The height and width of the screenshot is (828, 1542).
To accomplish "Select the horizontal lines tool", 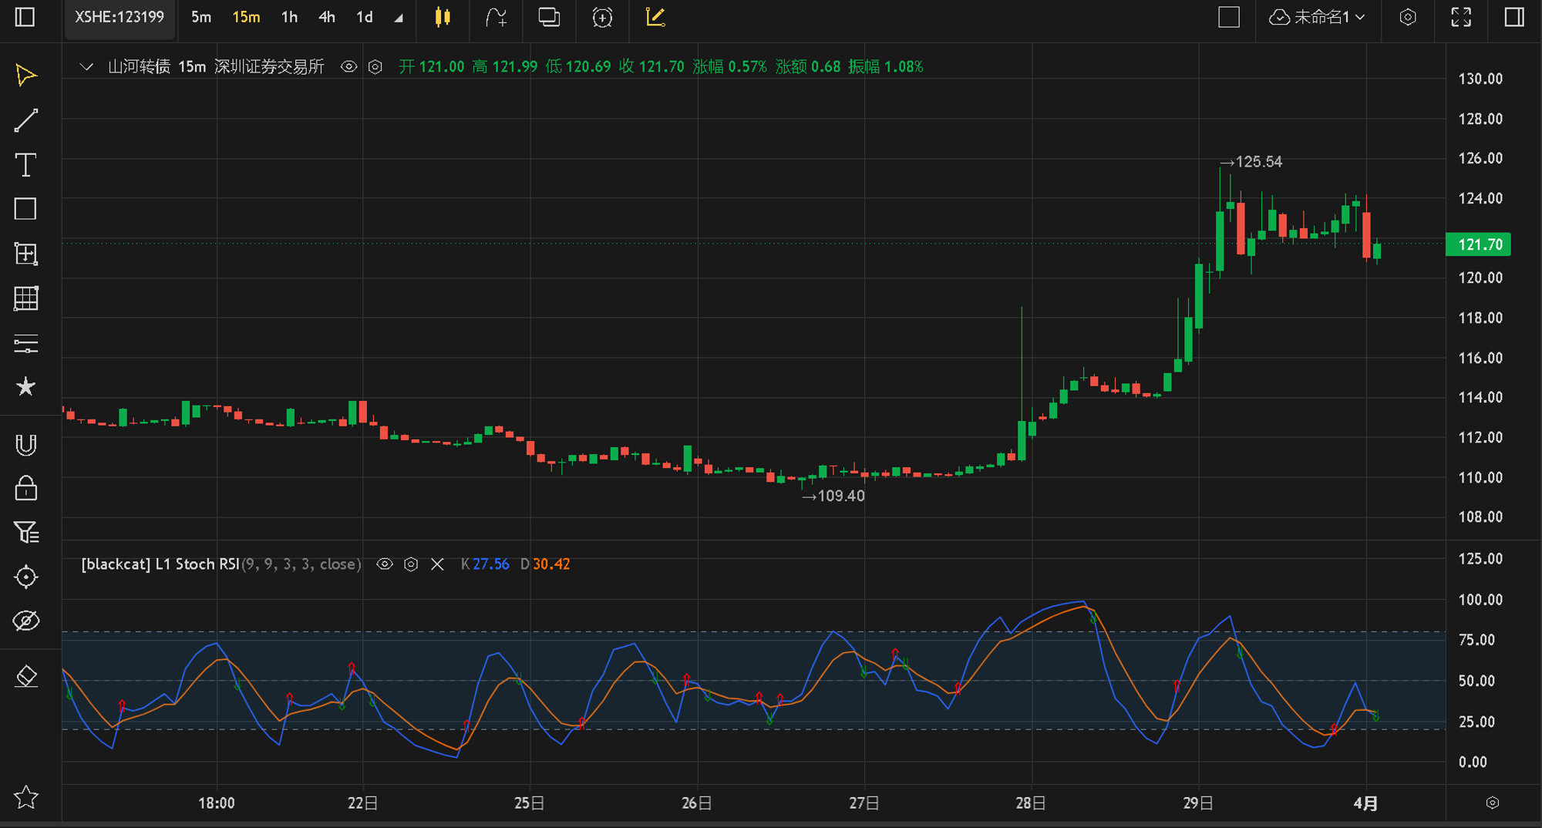I will coord(26,343).
